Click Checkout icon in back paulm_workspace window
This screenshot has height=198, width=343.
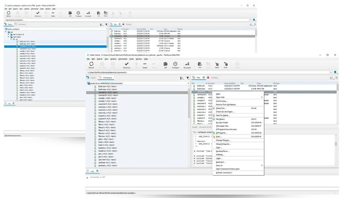(x=37, y=13)
